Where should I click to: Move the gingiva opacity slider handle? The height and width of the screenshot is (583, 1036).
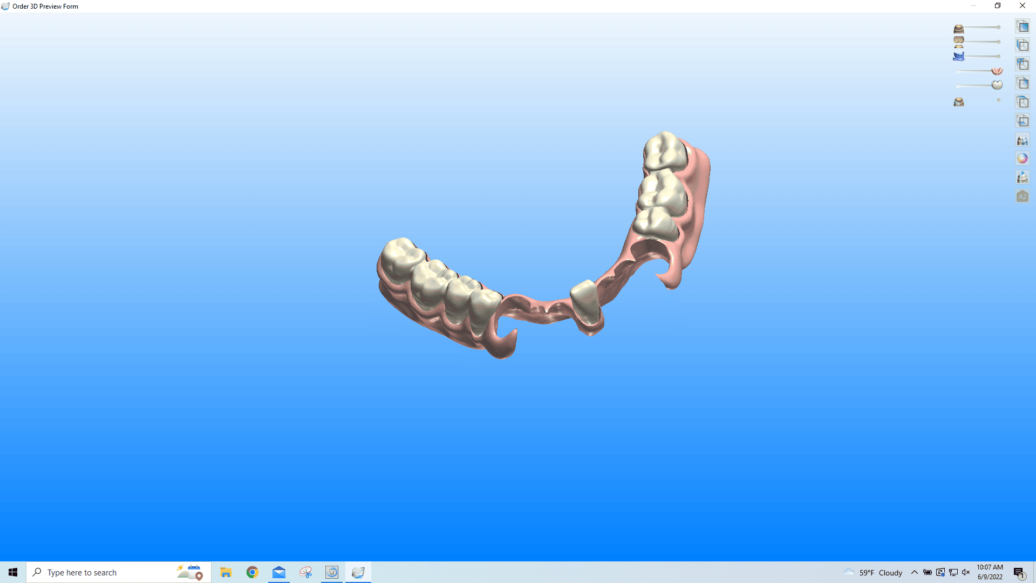pyautogui.click(x=957, y=71)
